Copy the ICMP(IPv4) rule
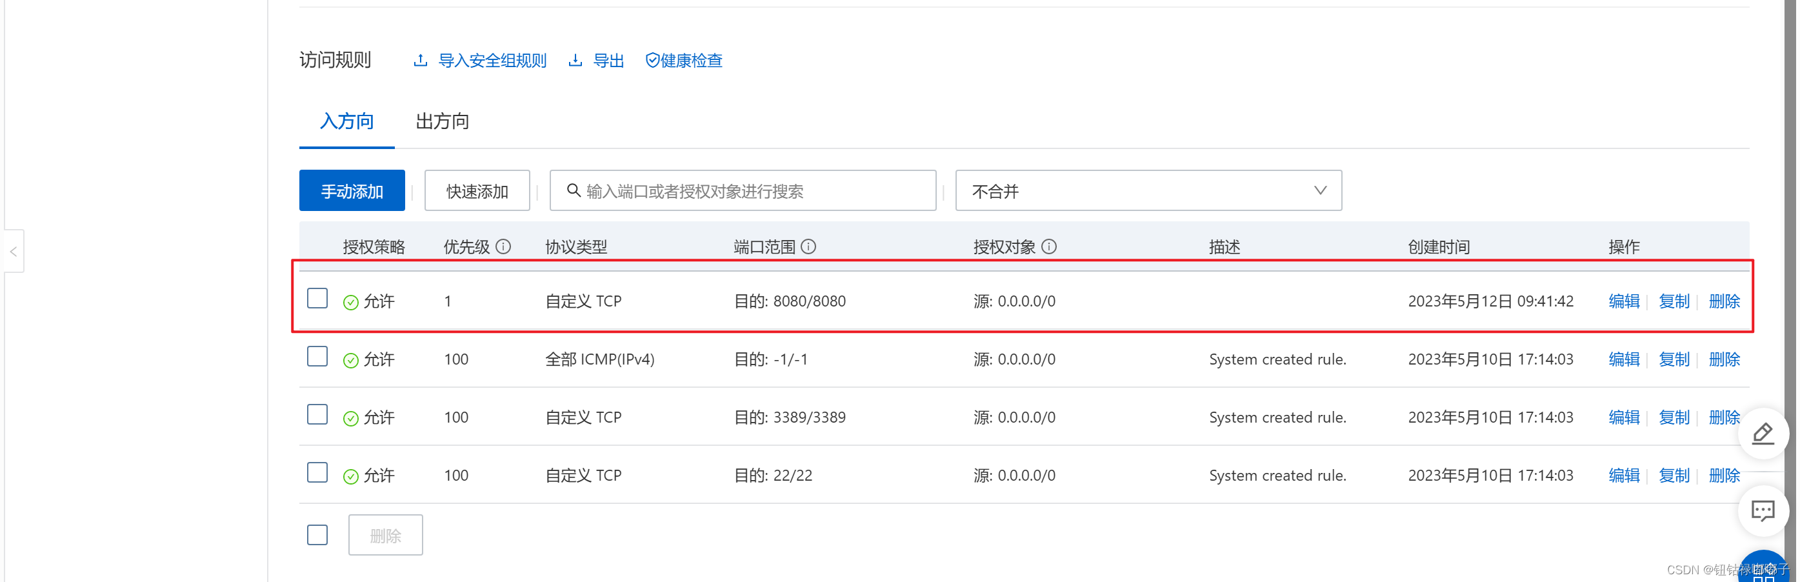 pos(1674,359)
